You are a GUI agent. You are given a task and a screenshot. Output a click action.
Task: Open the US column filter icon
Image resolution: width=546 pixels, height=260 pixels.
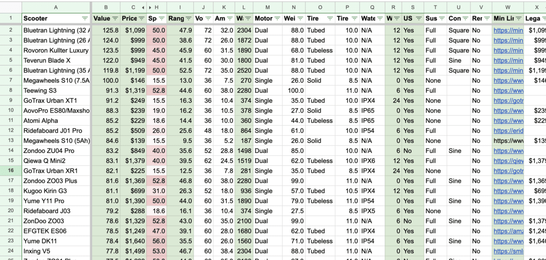point(419,19)
